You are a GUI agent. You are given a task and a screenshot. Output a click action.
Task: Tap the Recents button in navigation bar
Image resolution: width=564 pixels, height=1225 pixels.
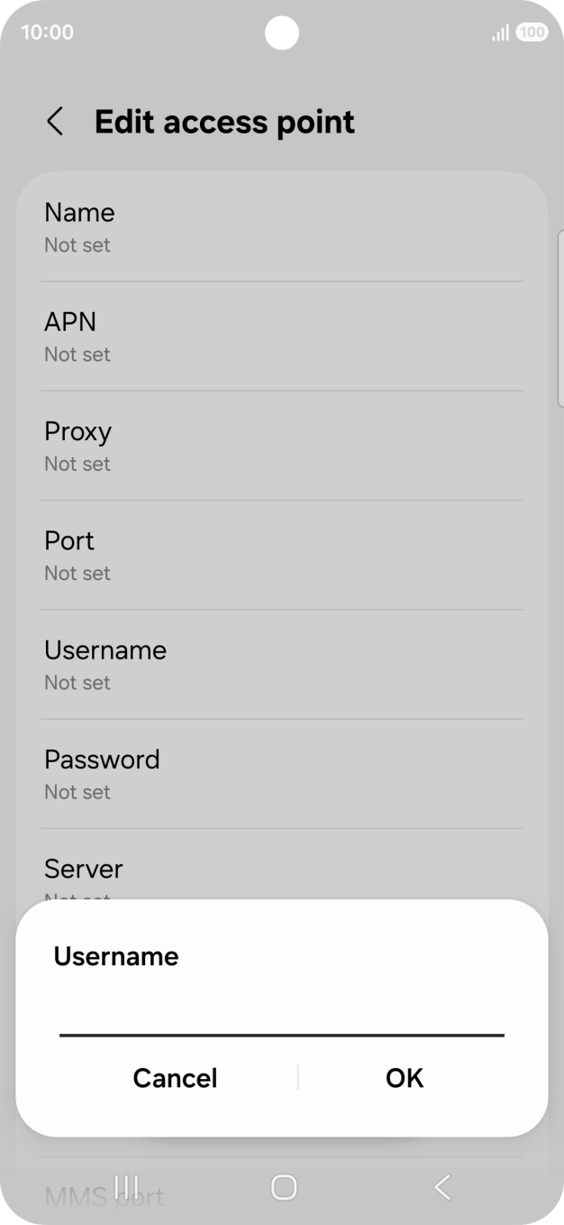pyautogui.click(x=127, y=1188)
